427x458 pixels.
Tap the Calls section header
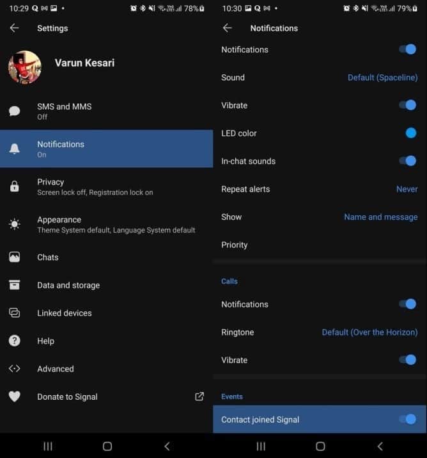(x=229, y=281)
